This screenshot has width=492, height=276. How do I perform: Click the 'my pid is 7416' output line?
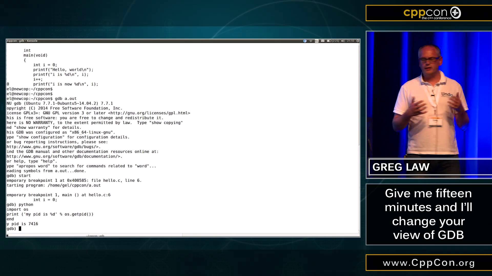point(23,224)
